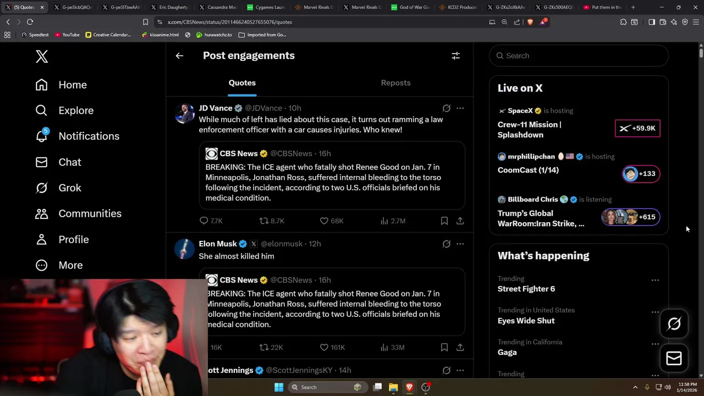
Task: Open floating messages button
Action: 674,359
